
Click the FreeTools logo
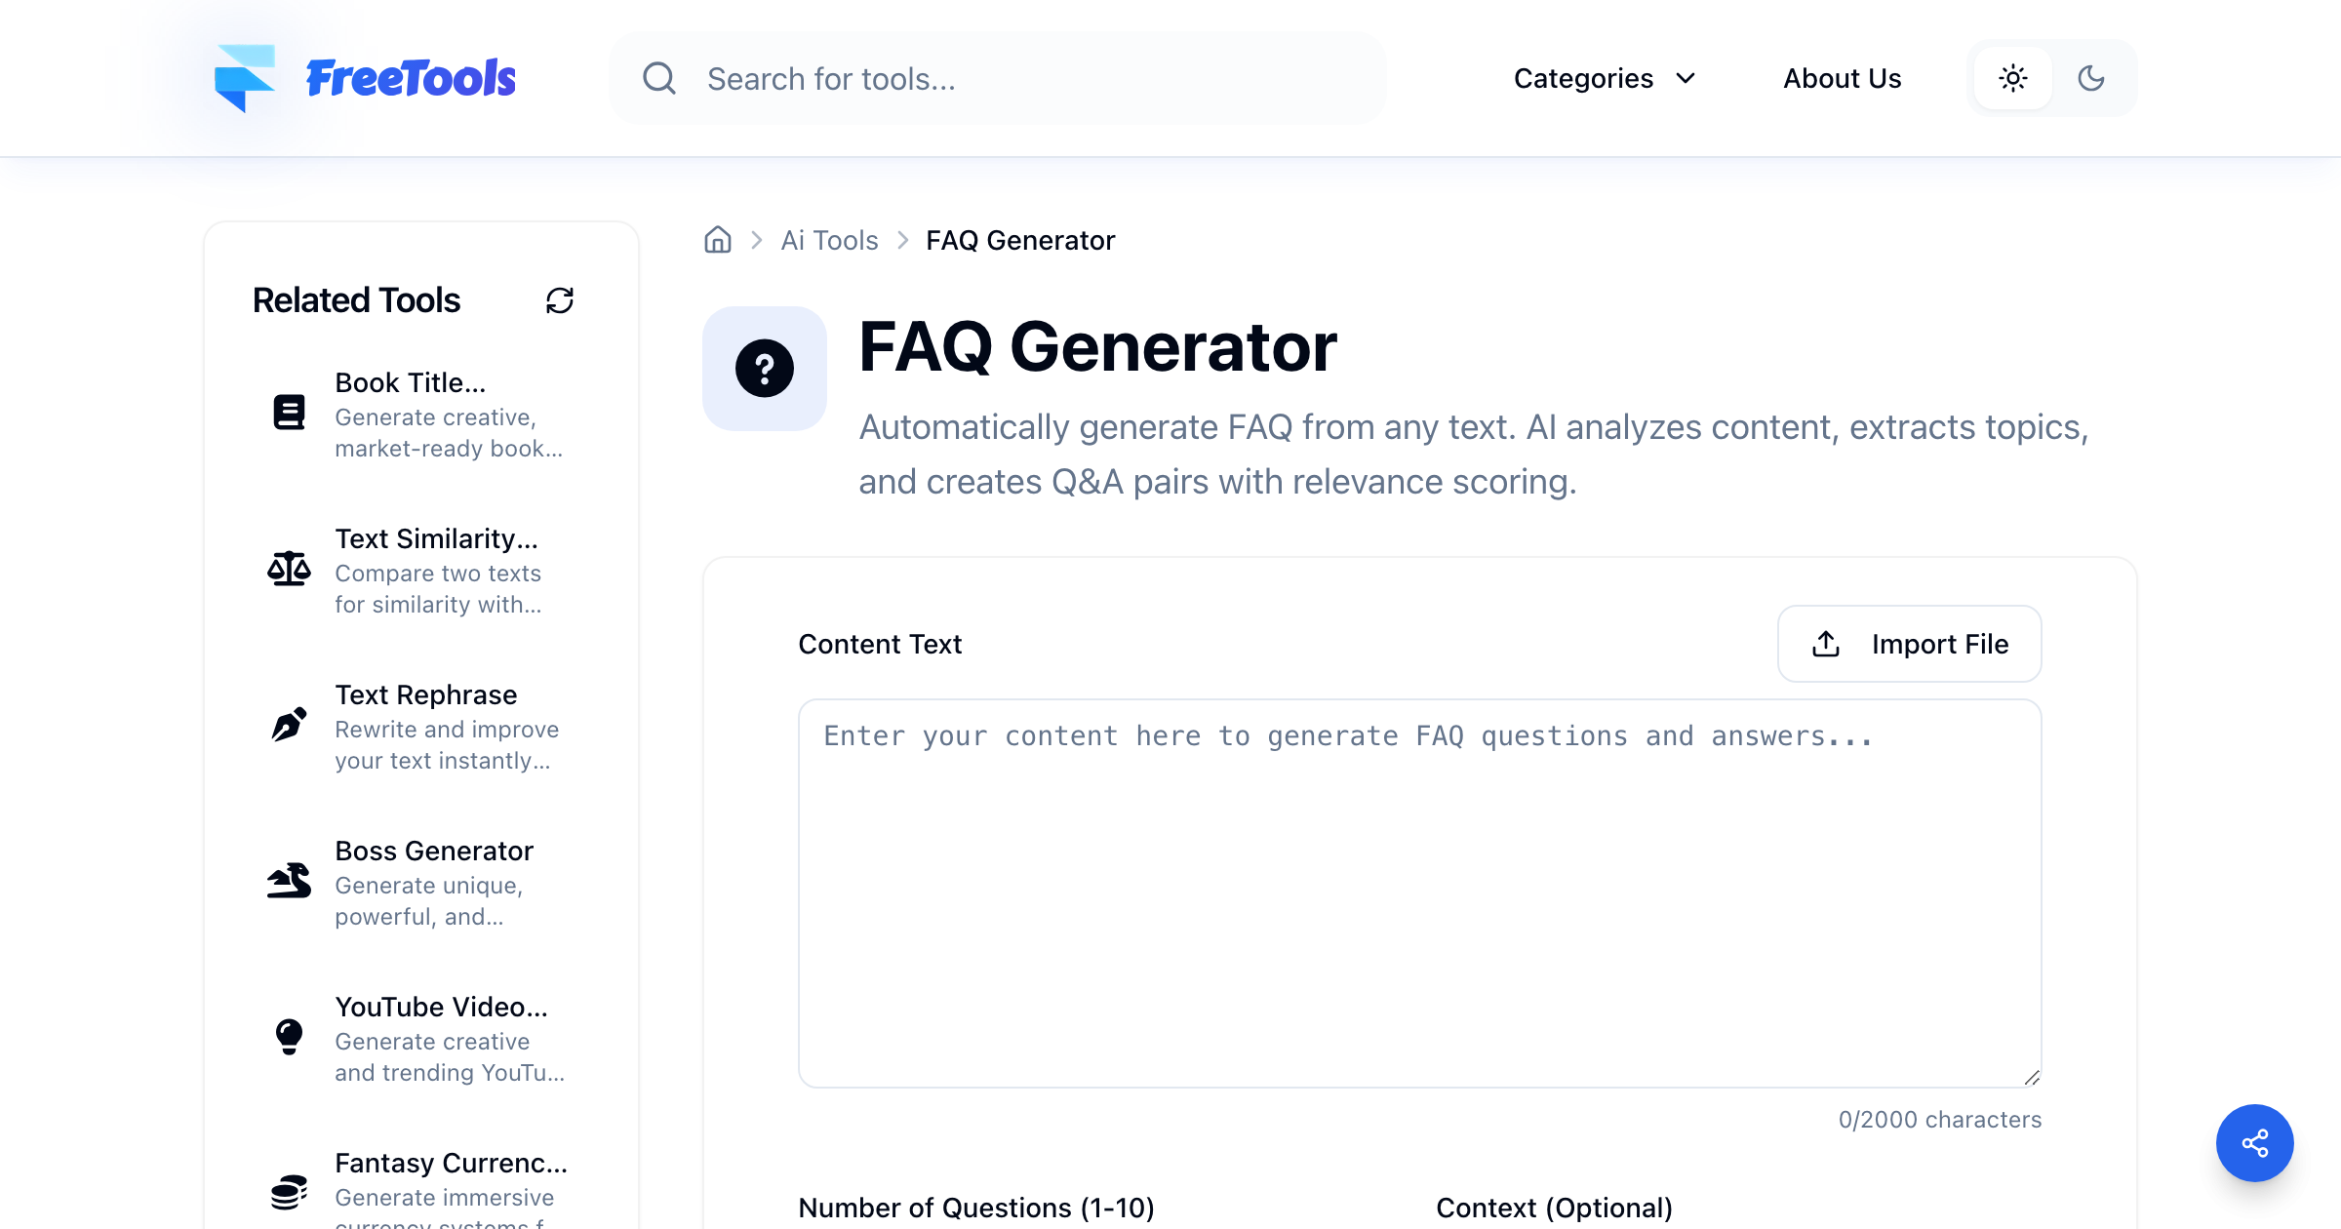click(365, 78)
